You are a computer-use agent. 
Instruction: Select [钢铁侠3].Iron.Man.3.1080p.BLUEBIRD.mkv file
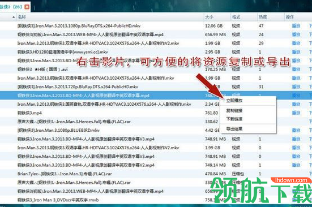click(58, 130)
